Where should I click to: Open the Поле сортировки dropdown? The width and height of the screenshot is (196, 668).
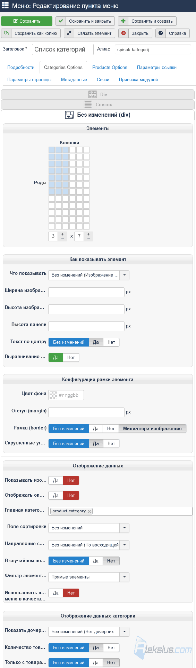tap(89, 528)
